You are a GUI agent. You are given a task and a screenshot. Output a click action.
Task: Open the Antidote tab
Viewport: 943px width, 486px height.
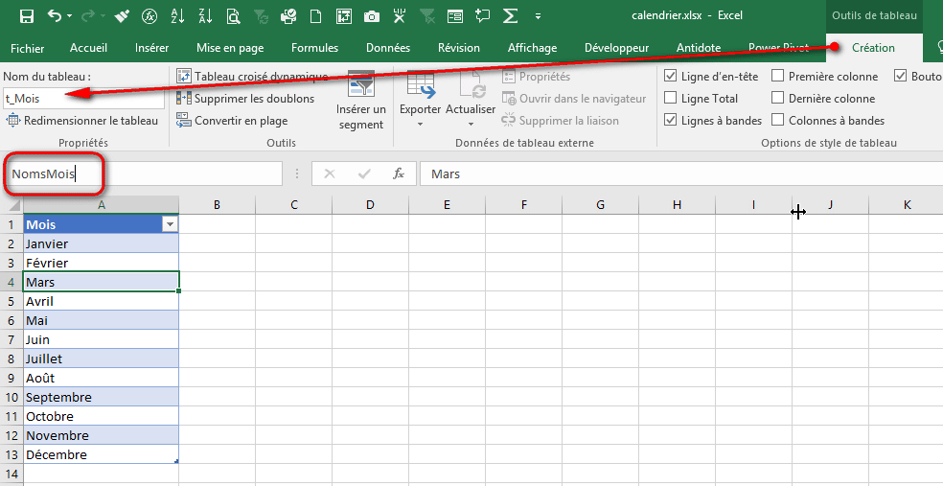point(699,48)
